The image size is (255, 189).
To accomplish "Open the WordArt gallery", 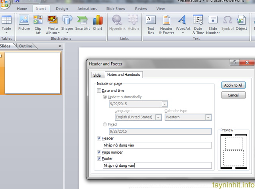I will (183, 23).
